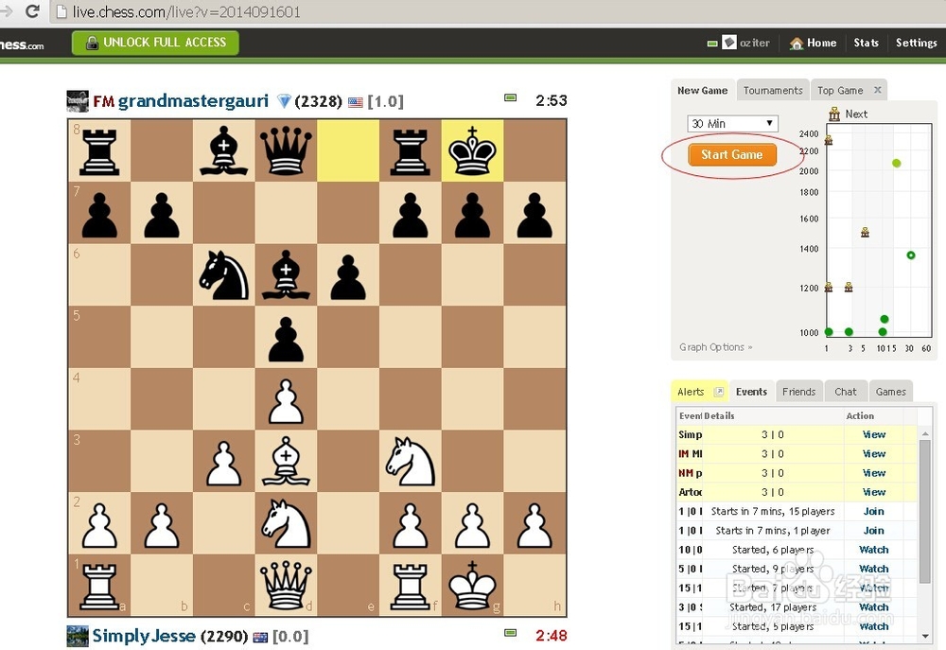Open Settings in the top bar
The height and width of the screenshot is (650, 946).
(916, 44)
